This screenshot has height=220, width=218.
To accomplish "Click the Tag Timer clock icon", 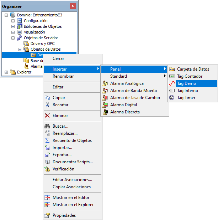I will (172, 98).
